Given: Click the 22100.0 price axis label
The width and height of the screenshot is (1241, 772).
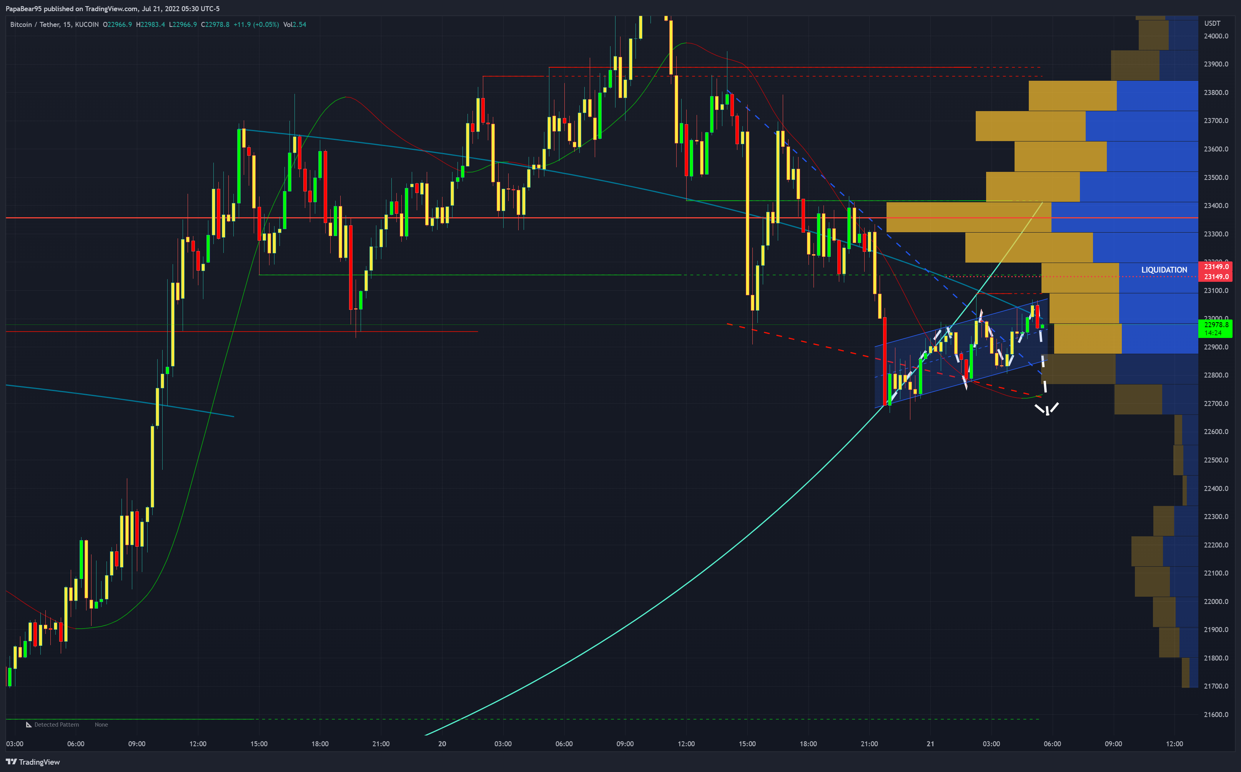Looking at the screenshot, I should (x=1216, y=573).
